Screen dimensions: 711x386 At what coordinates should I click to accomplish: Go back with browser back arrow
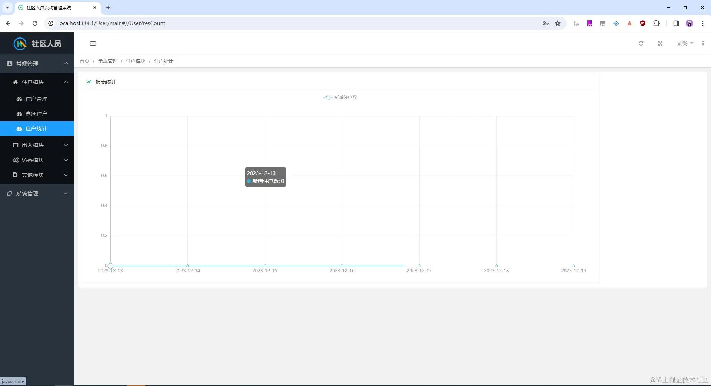tap(8, 23)
